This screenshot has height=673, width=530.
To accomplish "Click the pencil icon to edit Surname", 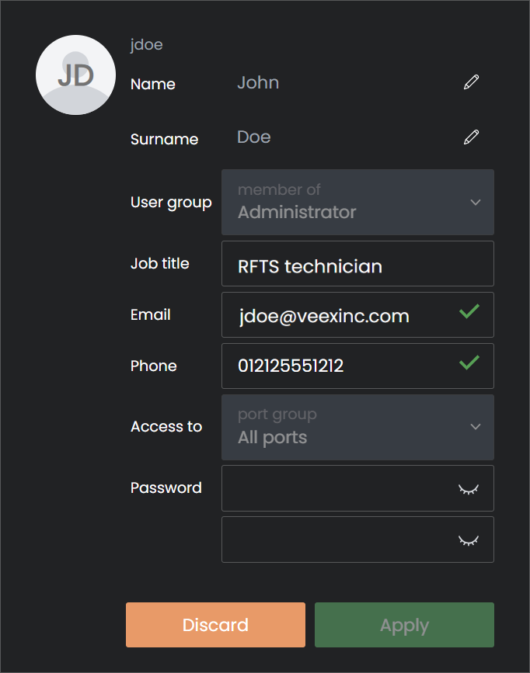I will [x=471, y=137].
